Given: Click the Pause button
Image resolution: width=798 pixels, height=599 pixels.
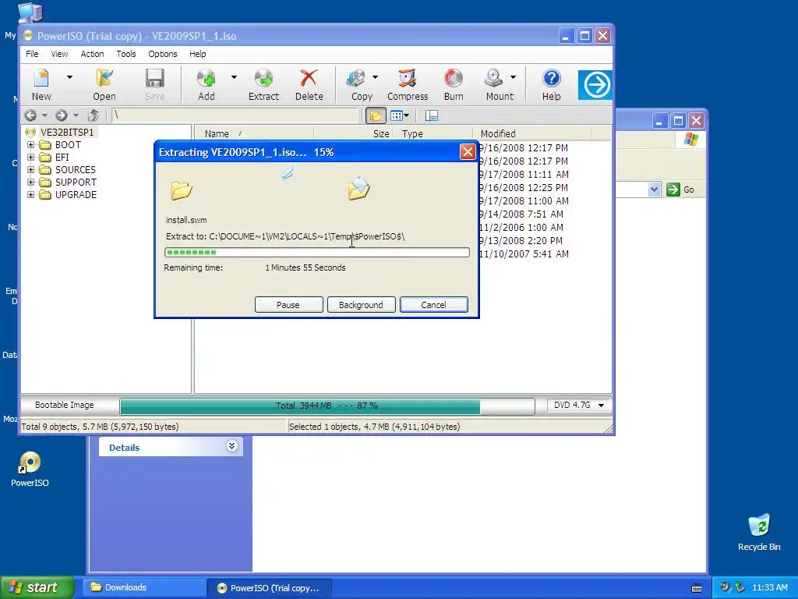Looking at the screenshot, I should click(x=288, y=305).
